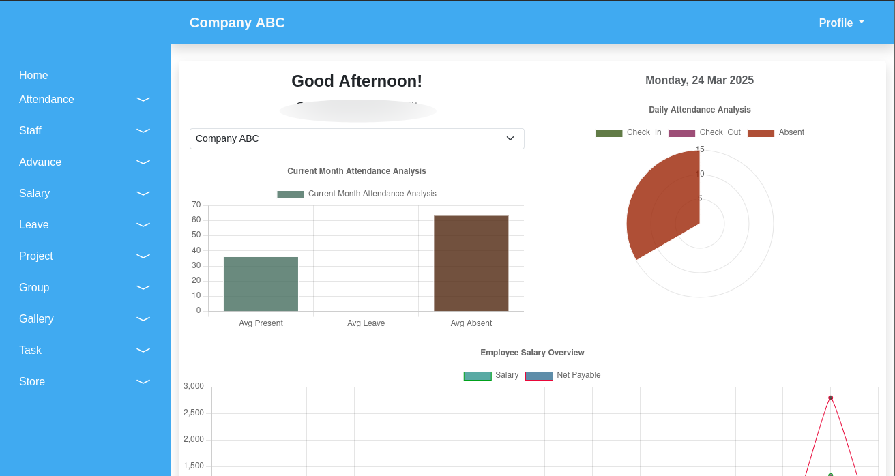Open the Profile dropdown menu
Viewport: 895px width, 476px height.
point(841,23)
